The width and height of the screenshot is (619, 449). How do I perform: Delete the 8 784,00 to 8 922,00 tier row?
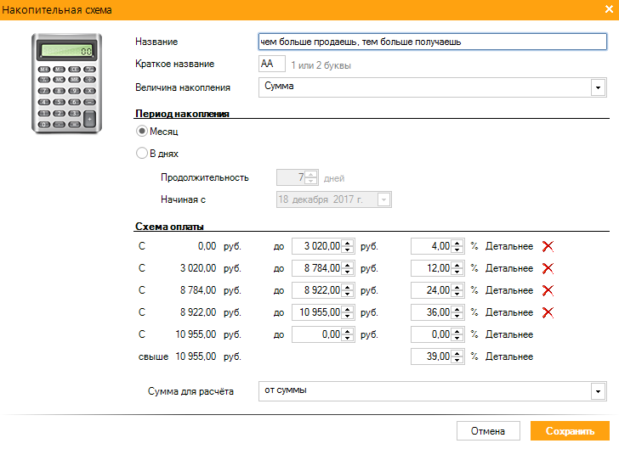(548, 290)
